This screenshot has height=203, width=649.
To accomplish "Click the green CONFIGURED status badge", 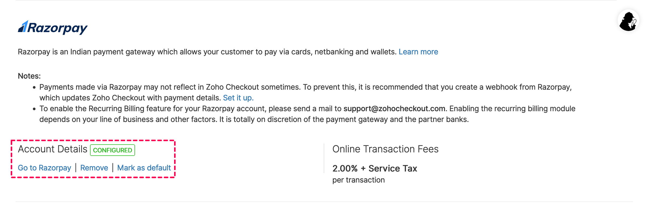I will 112,150.
